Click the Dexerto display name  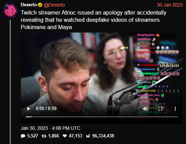[29, 5]
